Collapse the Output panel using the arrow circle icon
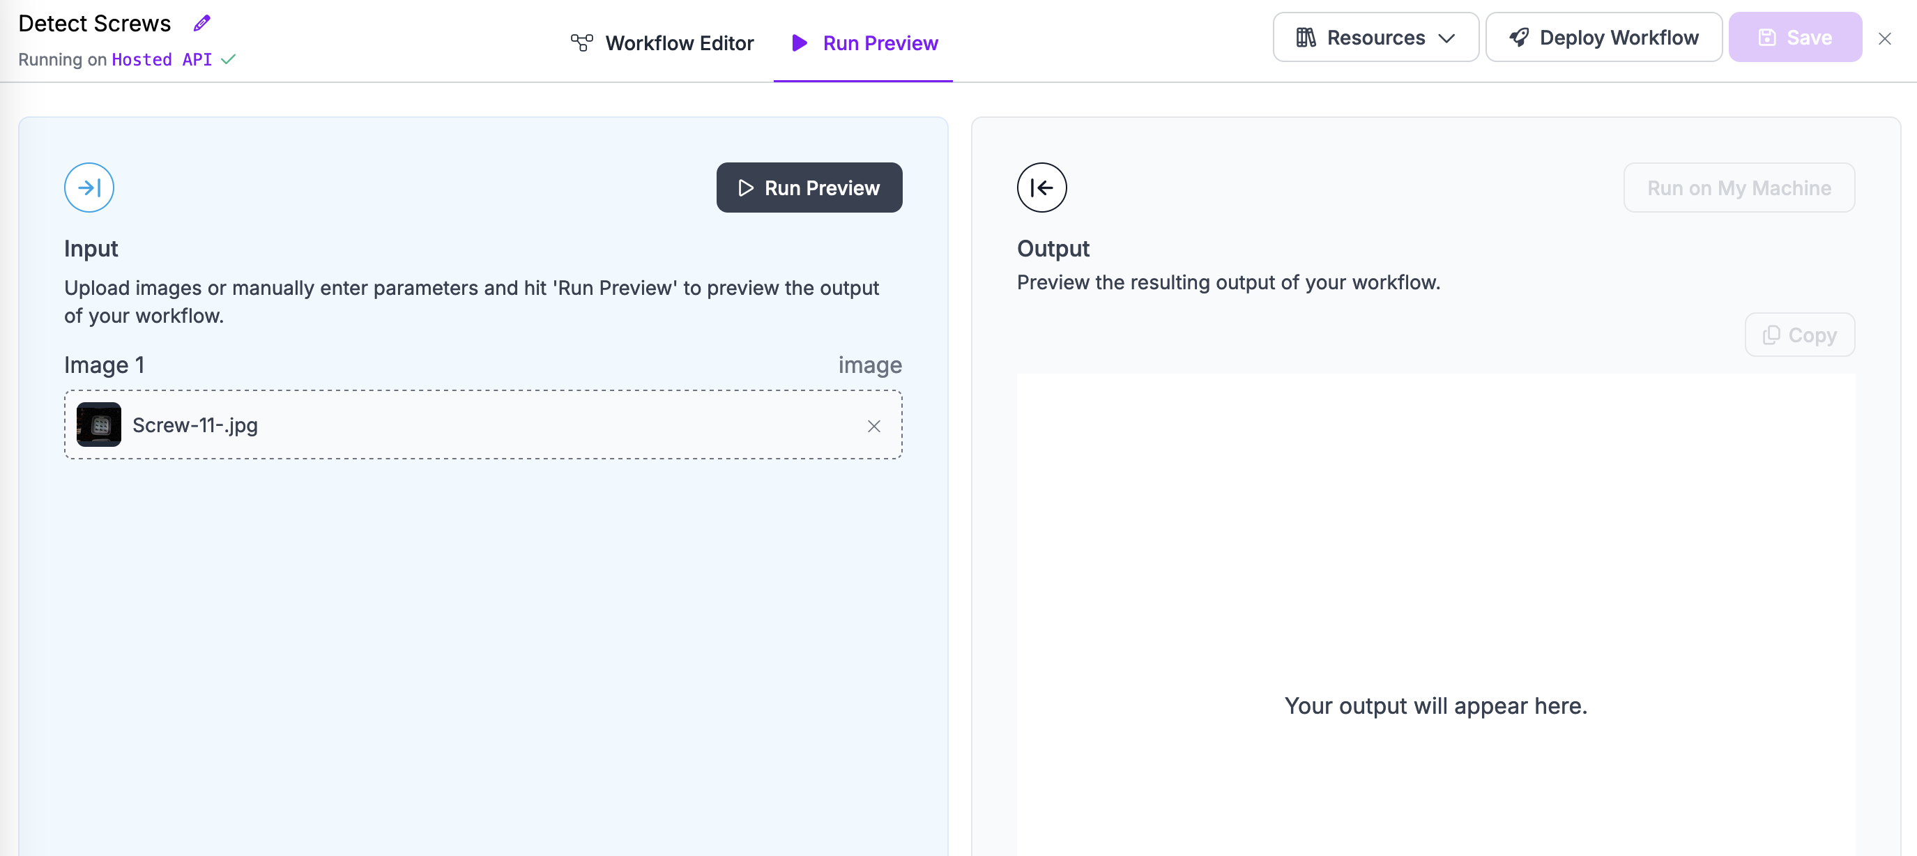Viewport: 1917px width, 856px height. 1041,188
